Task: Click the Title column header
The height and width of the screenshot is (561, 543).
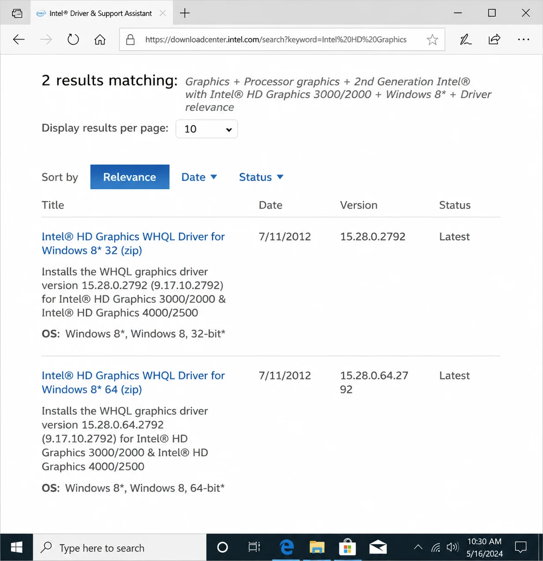Action: (53, 205)
